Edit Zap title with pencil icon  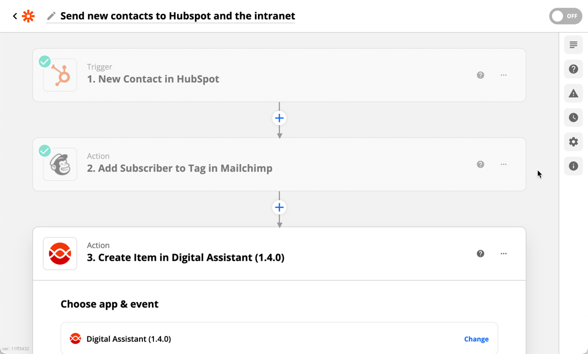click(x=51, y=16)
